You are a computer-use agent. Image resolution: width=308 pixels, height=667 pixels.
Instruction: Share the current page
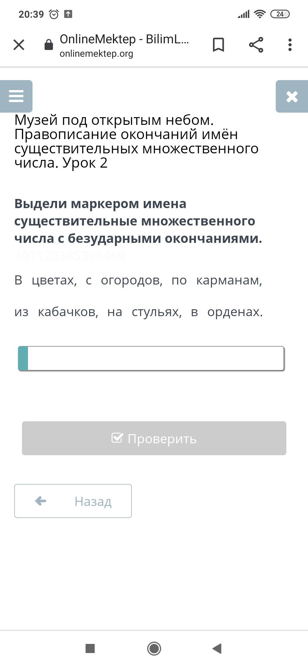tap(256, 45)
